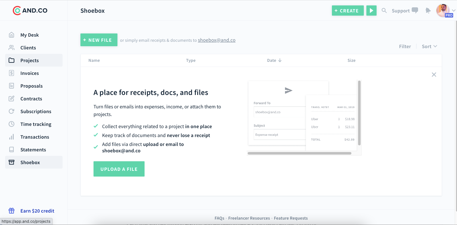Select the Time tracking icon in sidebar
This screenshot has width=457, height=225.
pyautogui.click(x=11, y=124)
